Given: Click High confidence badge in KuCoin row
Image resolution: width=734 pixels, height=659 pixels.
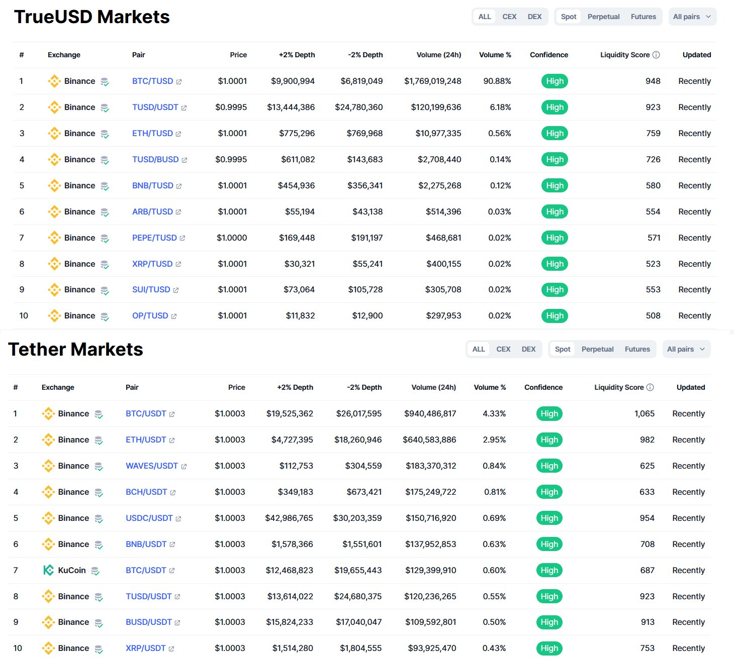Looking at the screenshot, I should tap(549, 571).
